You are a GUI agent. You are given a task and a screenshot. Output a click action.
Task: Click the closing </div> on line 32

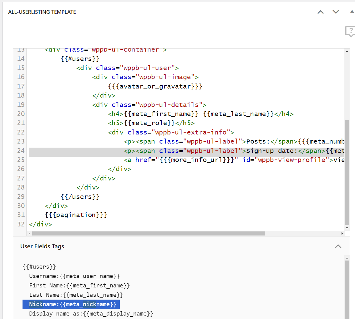[41, 224]
